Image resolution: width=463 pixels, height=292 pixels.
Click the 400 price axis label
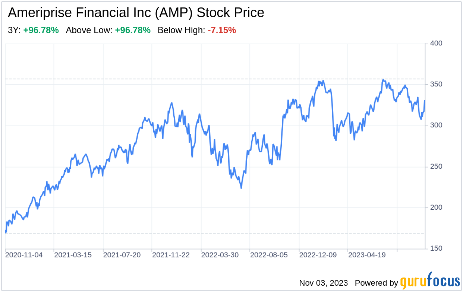click(436, 44)
